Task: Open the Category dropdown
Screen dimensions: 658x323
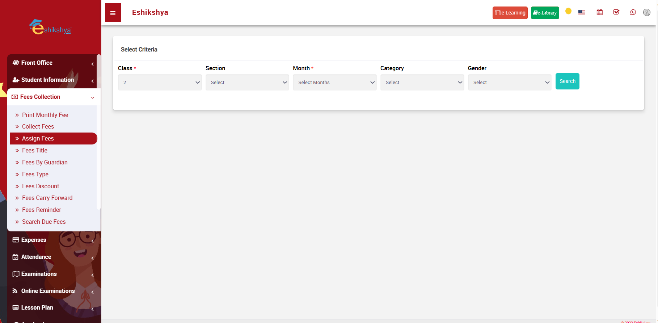Action: (x=422, y=83)
